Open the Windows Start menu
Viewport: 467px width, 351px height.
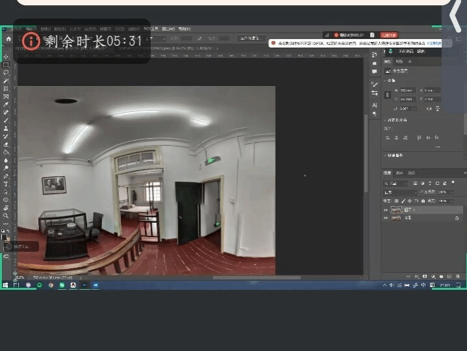click(5, 285)
